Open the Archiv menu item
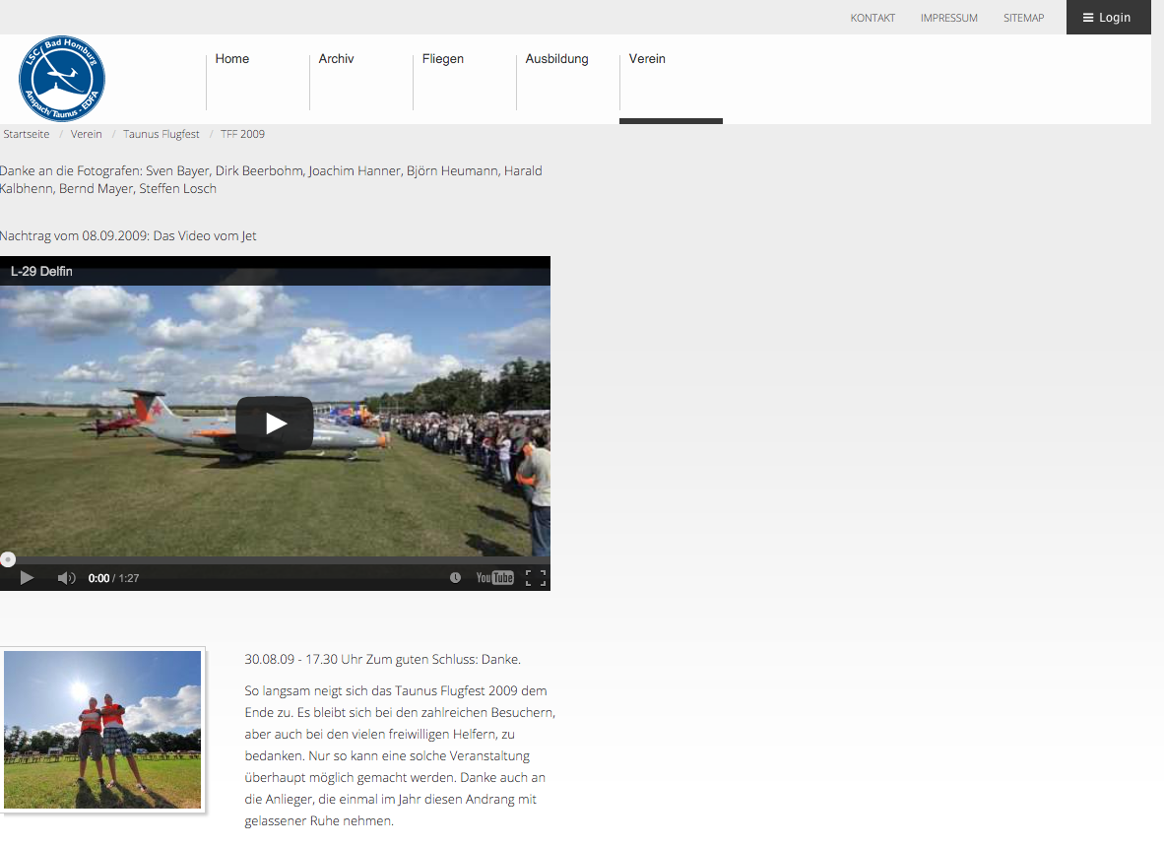Image resolution: width=1164 pixels, height=846 pixels. click(x=336, y=59)
